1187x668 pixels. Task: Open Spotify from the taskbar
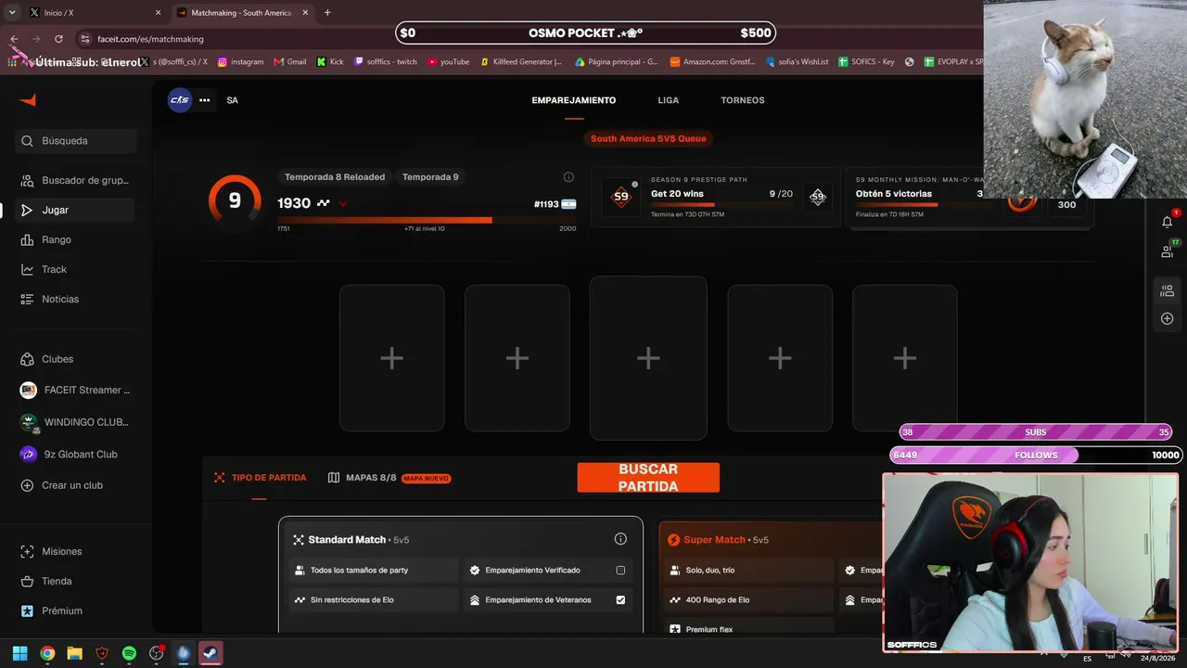click(129, 653)
